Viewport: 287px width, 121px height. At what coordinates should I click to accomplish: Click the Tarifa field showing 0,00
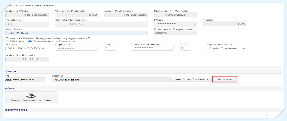point(225,24)
